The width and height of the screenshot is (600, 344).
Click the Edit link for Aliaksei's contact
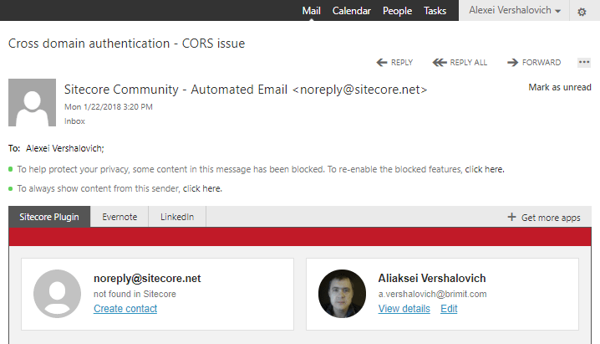(449, 308)
